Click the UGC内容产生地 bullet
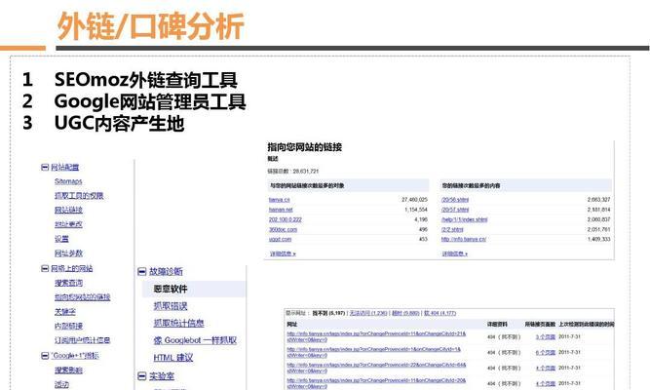 coord(120,123)
